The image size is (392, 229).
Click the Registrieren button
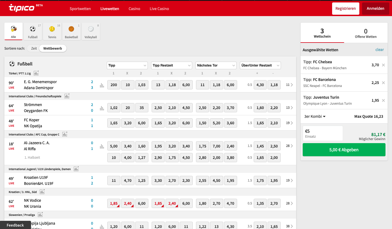(x=345, y=8)
